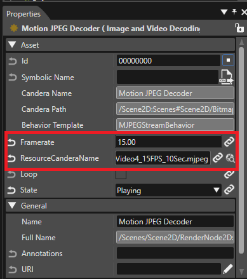Select the Properties tab
247x279 pixels.
pos(23,14)
